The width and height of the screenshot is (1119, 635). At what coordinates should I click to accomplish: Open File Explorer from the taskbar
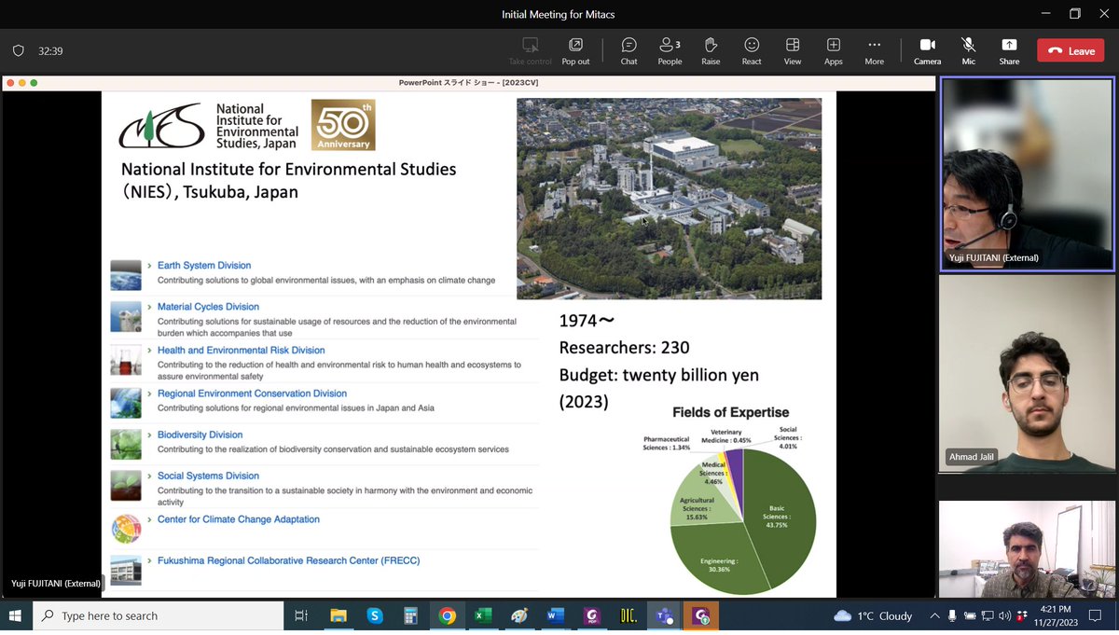tap(338, 615)
